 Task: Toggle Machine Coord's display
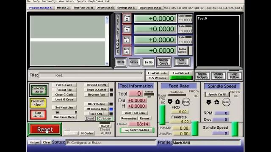164,62
